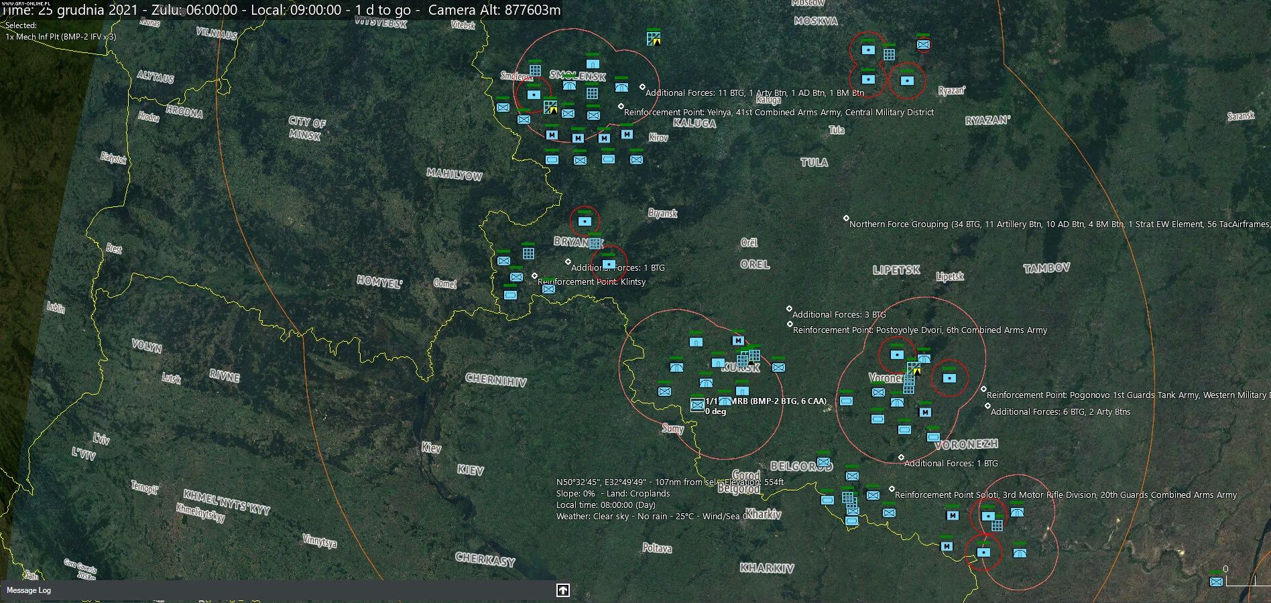Image resolution: width=1271 pixels, height=603 pixels.
Task: Select the Soloti reinforcement point marker
Action: (x=892, y=489)
